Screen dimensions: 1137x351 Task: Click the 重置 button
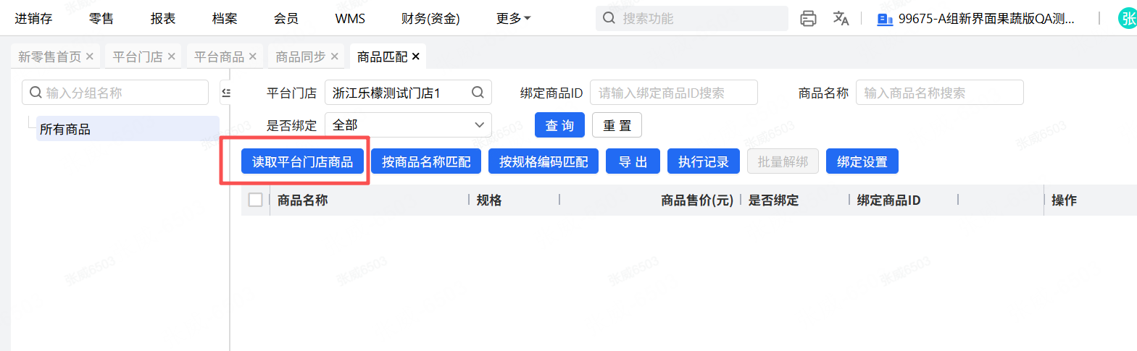617,125
